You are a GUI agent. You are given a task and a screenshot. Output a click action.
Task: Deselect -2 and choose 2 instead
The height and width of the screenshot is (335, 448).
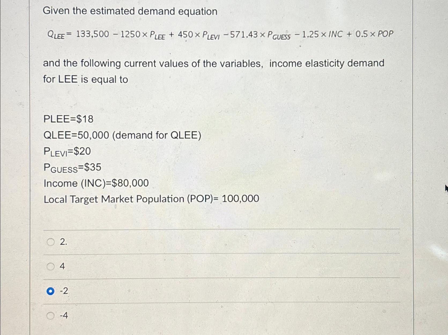pyautogui.click(x=51, y=242)
